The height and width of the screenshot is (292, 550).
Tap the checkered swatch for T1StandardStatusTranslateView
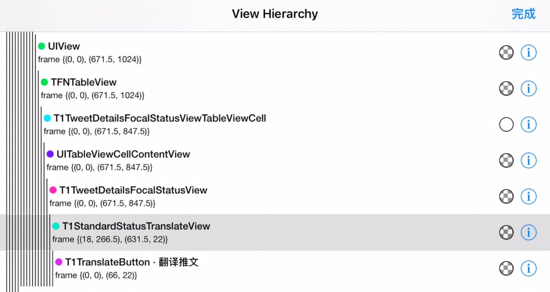coord(506,232)
